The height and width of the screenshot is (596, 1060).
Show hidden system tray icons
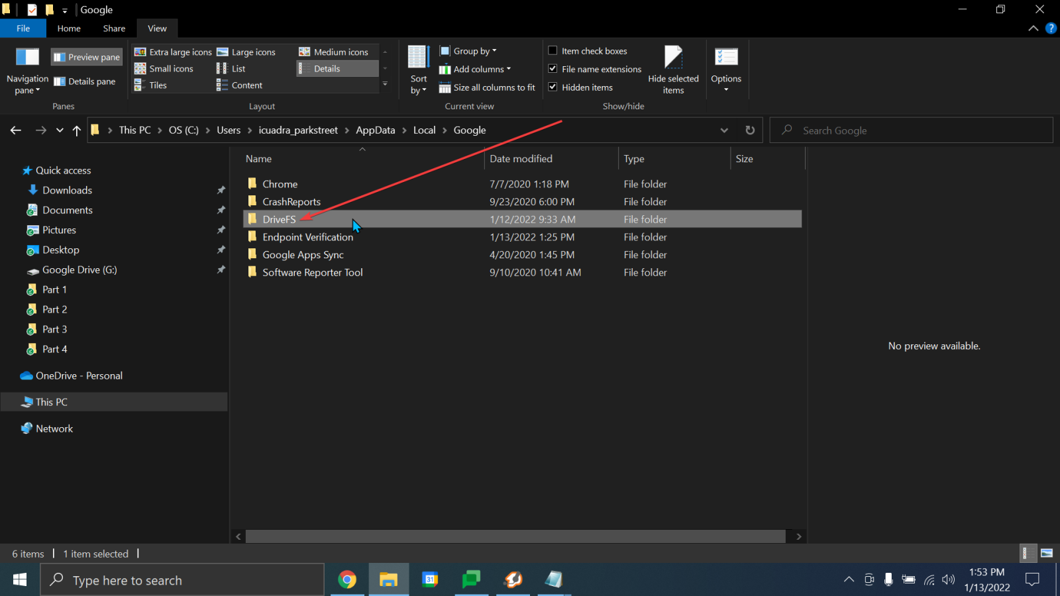coord(849,580)
